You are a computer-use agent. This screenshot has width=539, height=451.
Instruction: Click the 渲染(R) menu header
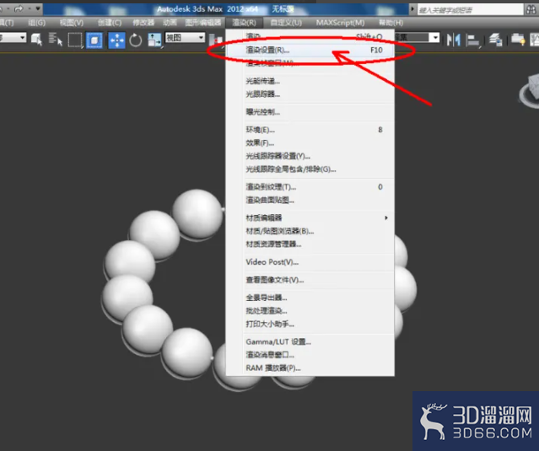[x=244, y=23]
